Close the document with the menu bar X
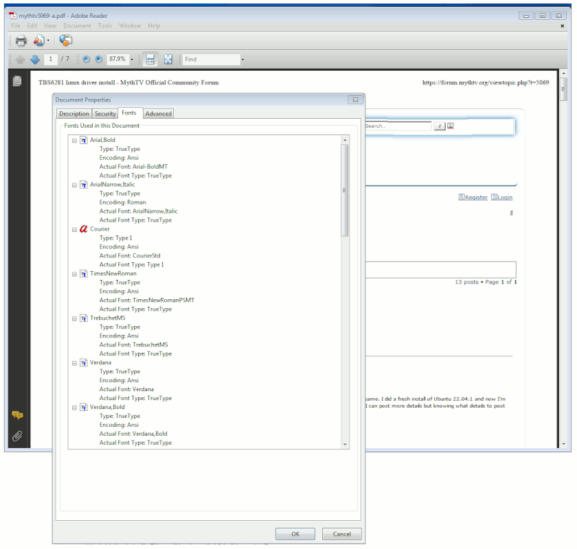Image resolution: width=577 pixels, height=549 pixels. pos(563,26)
